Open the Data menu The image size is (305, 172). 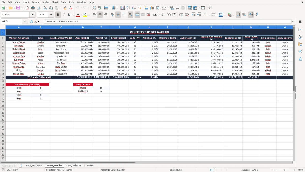point(63,2)
